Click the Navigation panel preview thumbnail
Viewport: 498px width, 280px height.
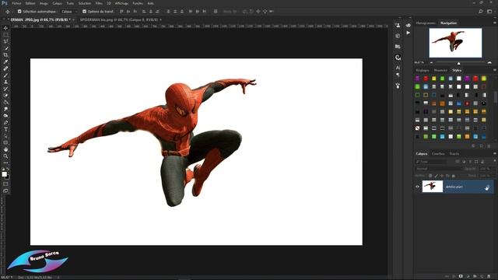tap(455, 43)
